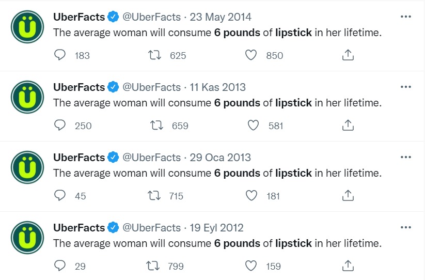Retweet the 23 May 2014 tweet
The height and width of the screenshot is (280, 425).
[x=155, y=55]
